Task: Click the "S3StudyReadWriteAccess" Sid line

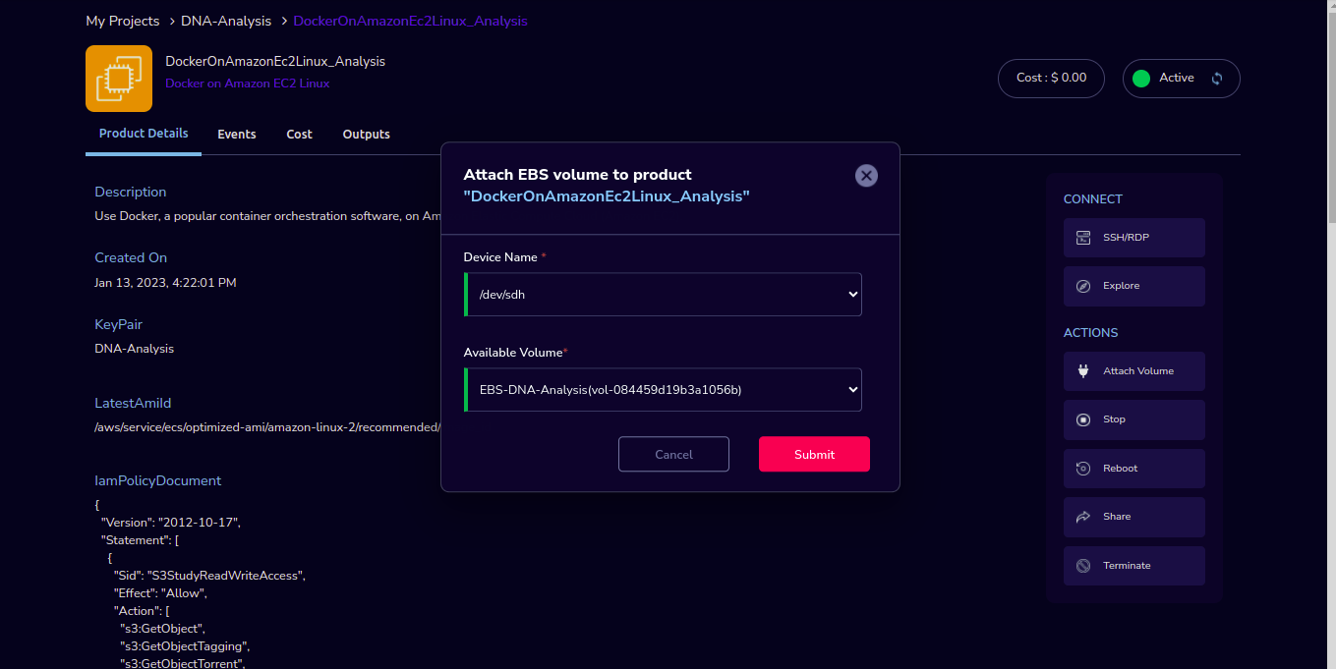Action: point(209,576)
